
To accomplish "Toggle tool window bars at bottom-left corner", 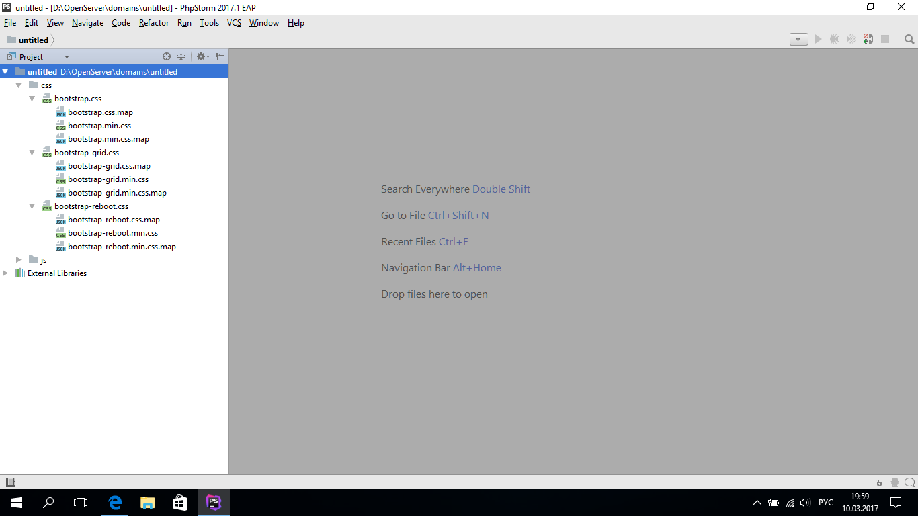I will coord(10,482).
